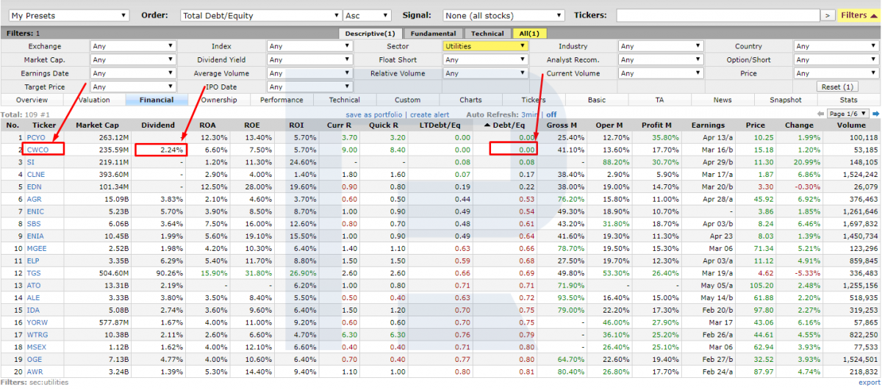Screen dimensions: 882x389
Task: Open the My Presets dropdown
Action: pos(69,15)
